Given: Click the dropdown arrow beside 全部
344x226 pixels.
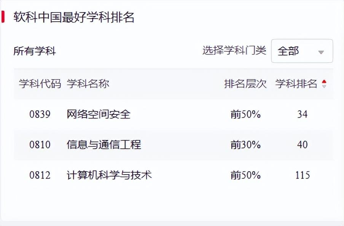Looking at the screenshot, I should 321,52.
